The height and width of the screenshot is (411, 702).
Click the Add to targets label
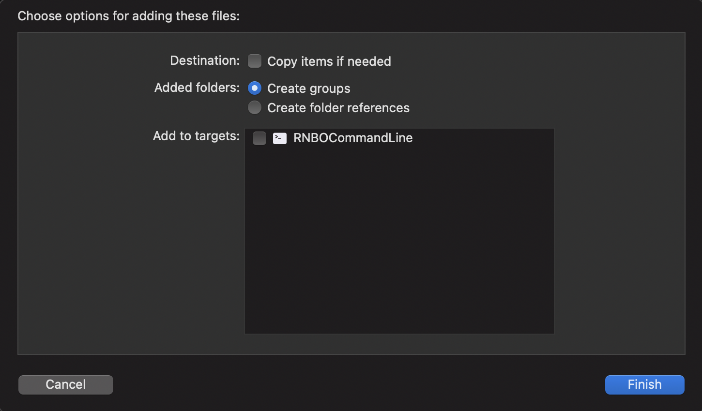(x=196, y=136)
